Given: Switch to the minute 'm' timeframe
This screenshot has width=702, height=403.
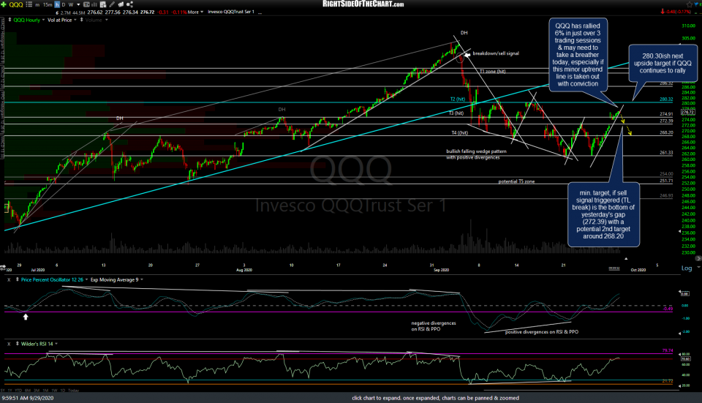Looking at the screenshot, I should coord(37,4).
